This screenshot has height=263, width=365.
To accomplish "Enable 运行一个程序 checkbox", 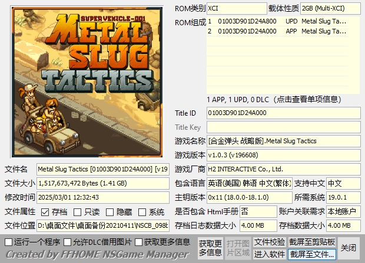I will coord(8,242).
